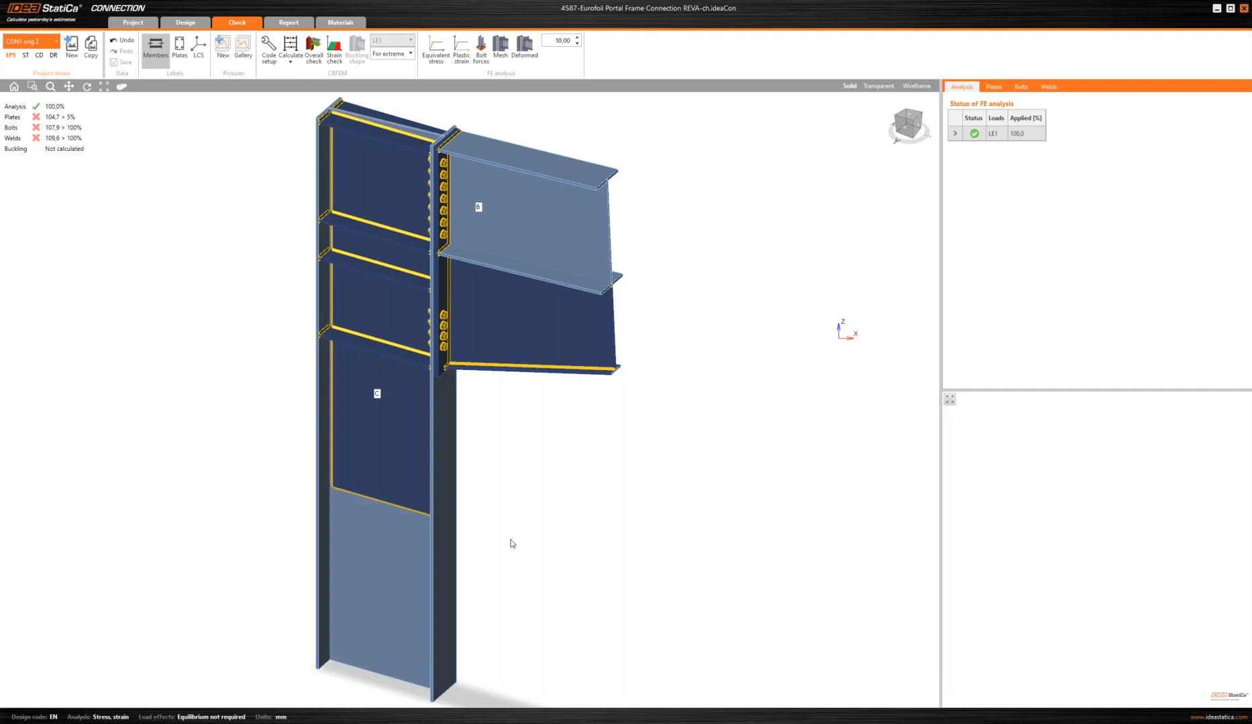1252x724 pixels.
Task: Activate the Plates labels tool
Action: click(x=179, y=47)
